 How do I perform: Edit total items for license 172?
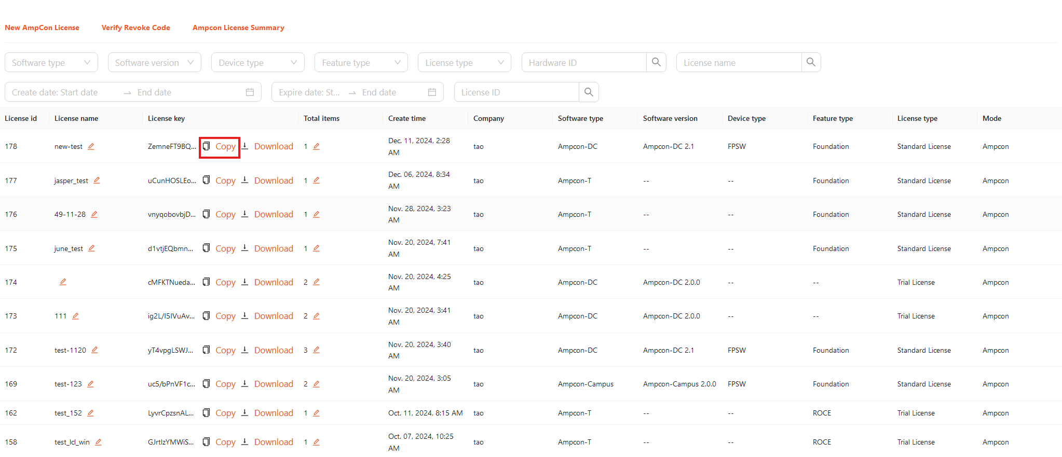click(316, 350)
